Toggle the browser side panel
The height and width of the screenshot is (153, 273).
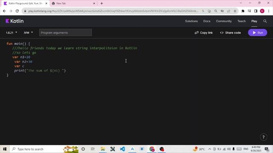click(x=256, y=11)
